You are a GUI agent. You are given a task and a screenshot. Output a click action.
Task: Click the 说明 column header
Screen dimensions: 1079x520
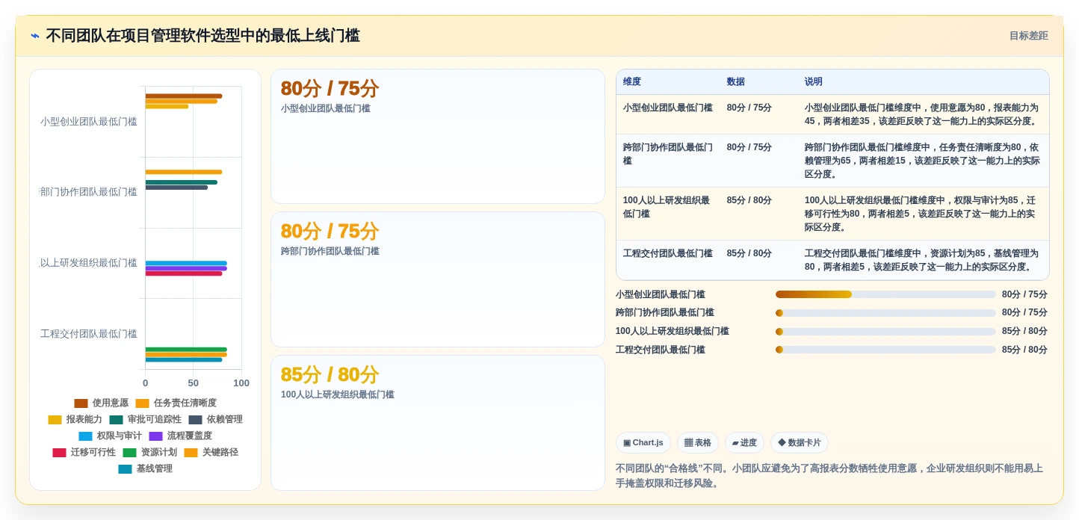click(923, 82)
